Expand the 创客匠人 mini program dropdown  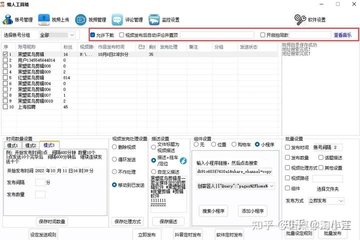(235, 186)
